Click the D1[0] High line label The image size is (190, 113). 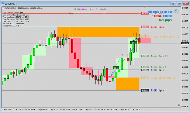click(x=157, y=27)
